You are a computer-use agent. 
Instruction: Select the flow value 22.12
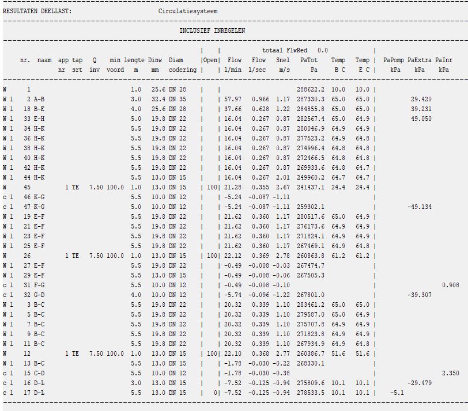click(x=233, y=256)
